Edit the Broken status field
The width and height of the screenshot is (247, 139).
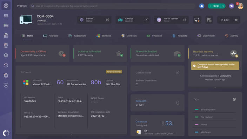click(108, 20)
